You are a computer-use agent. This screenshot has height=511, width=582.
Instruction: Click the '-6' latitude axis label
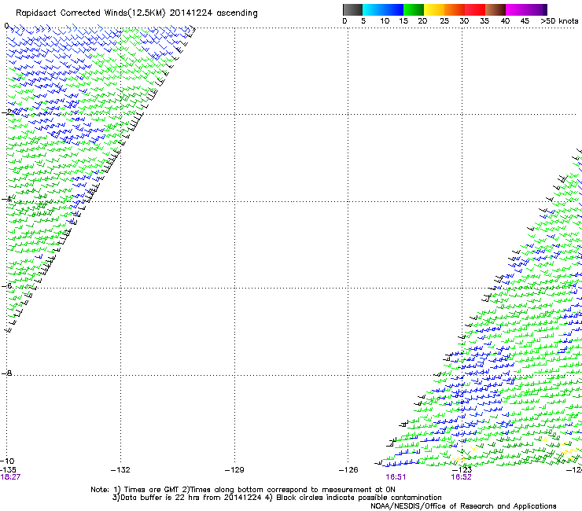(6, 285)
